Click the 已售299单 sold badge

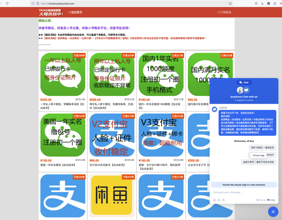[x=79, y=55]
